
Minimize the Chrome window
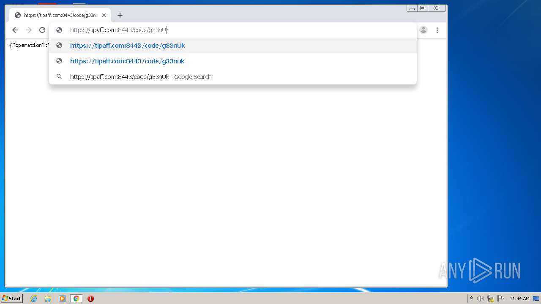tap(412, 8)
